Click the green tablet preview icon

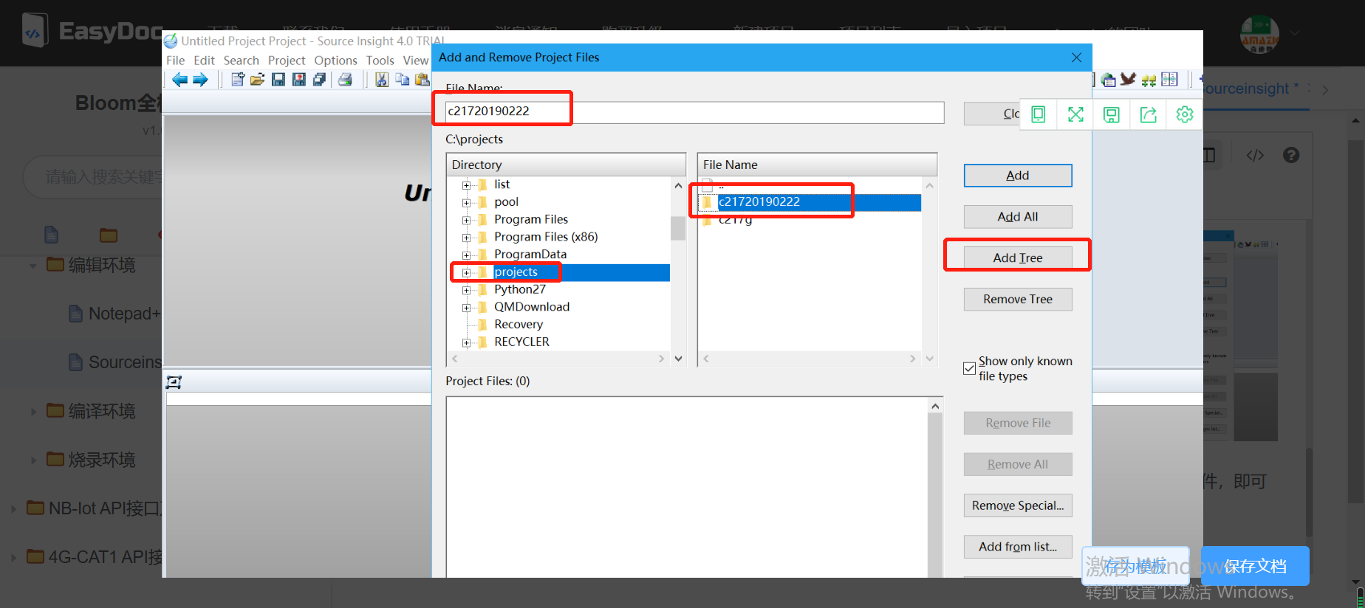(1038, 114)
